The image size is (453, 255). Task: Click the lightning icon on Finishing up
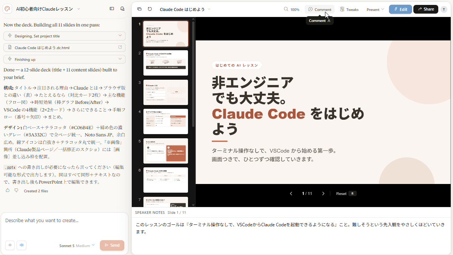10,59
